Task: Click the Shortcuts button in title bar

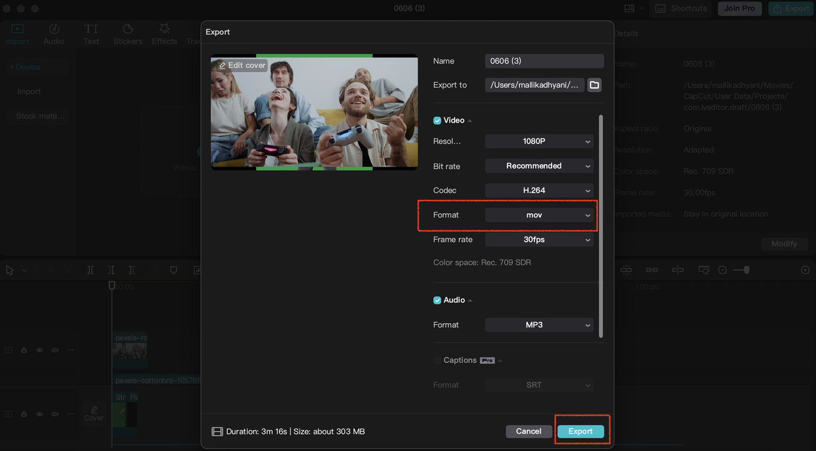Action: pos(681,8)
